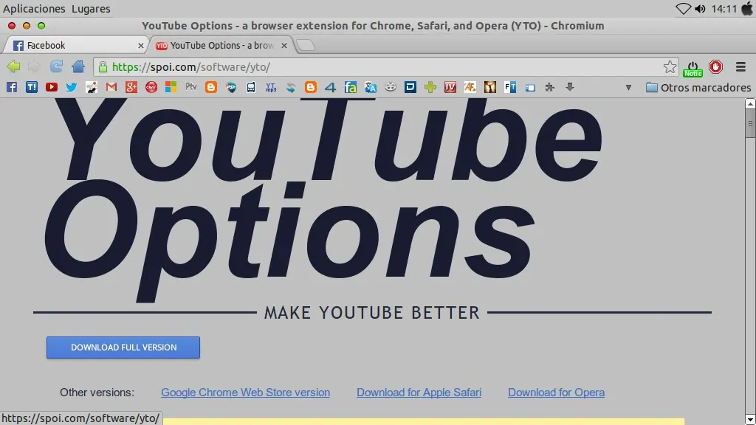Open the green plus bookmark icon
Screen dimensions: 756x425
[x=430, y=87]
